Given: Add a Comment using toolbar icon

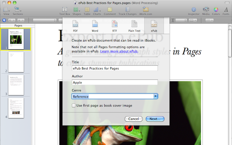Looking at the screenshot, I should pos(110,11).
